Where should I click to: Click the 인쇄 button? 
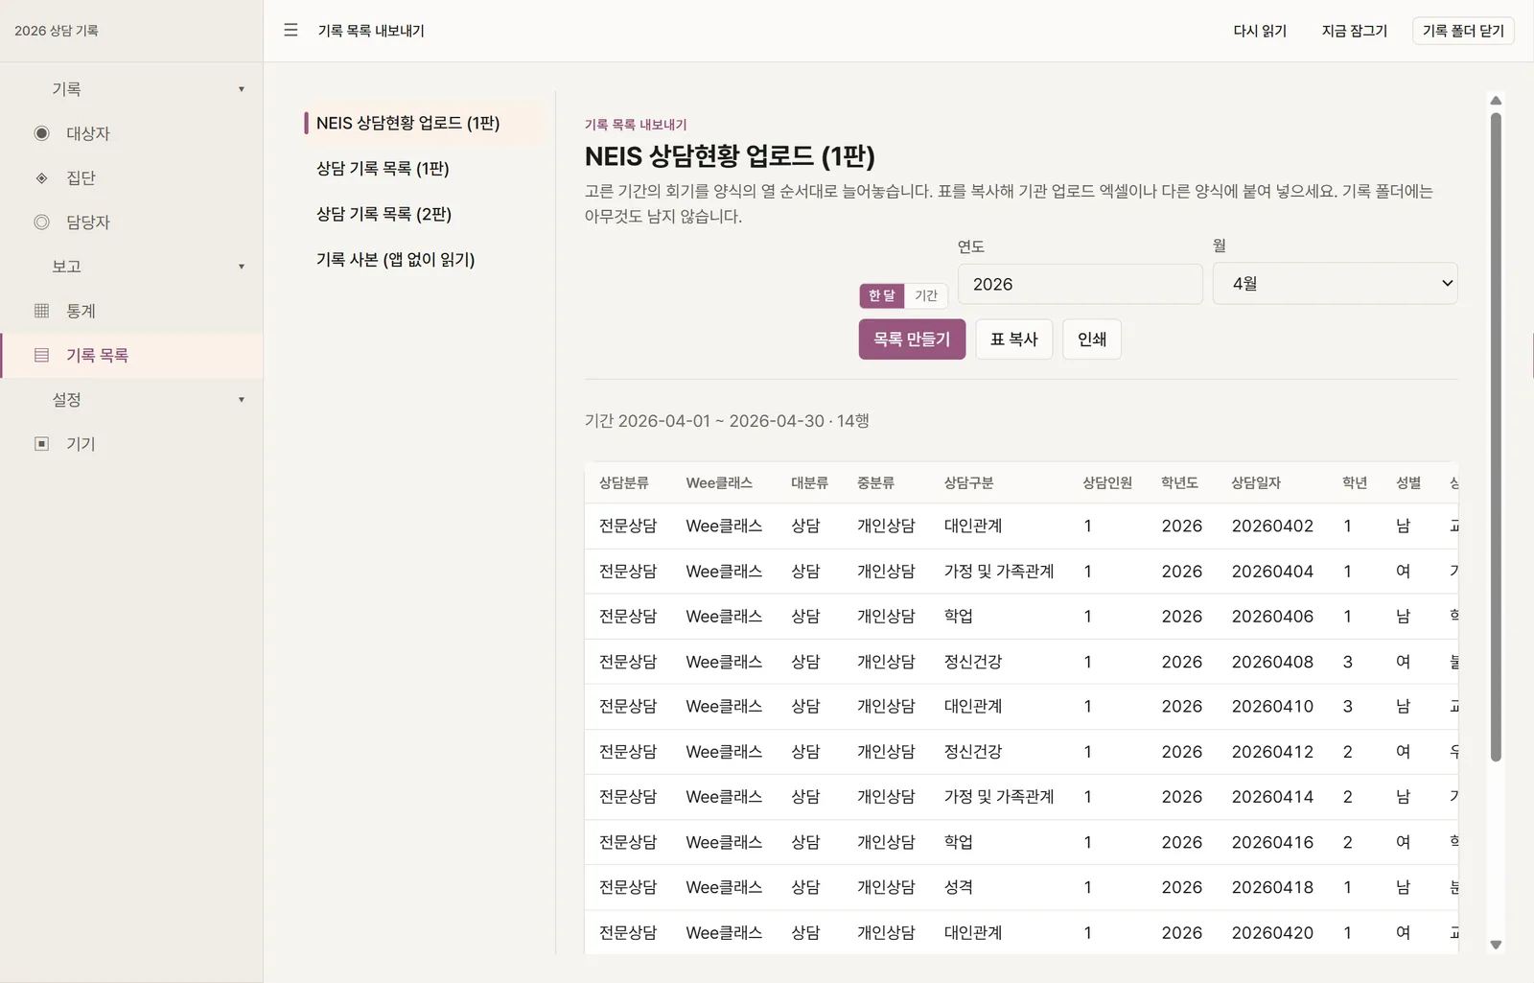tap(1092, 339)
